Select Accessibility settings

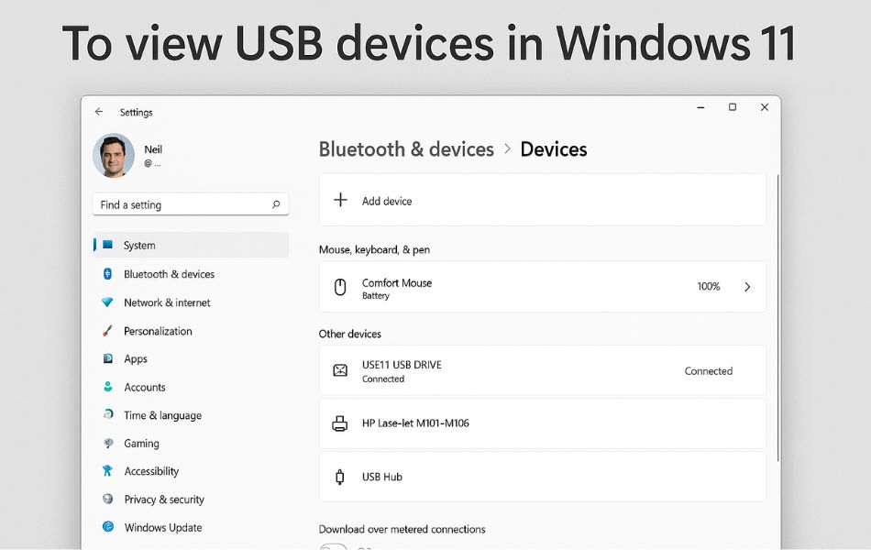(x=151, y=470)
